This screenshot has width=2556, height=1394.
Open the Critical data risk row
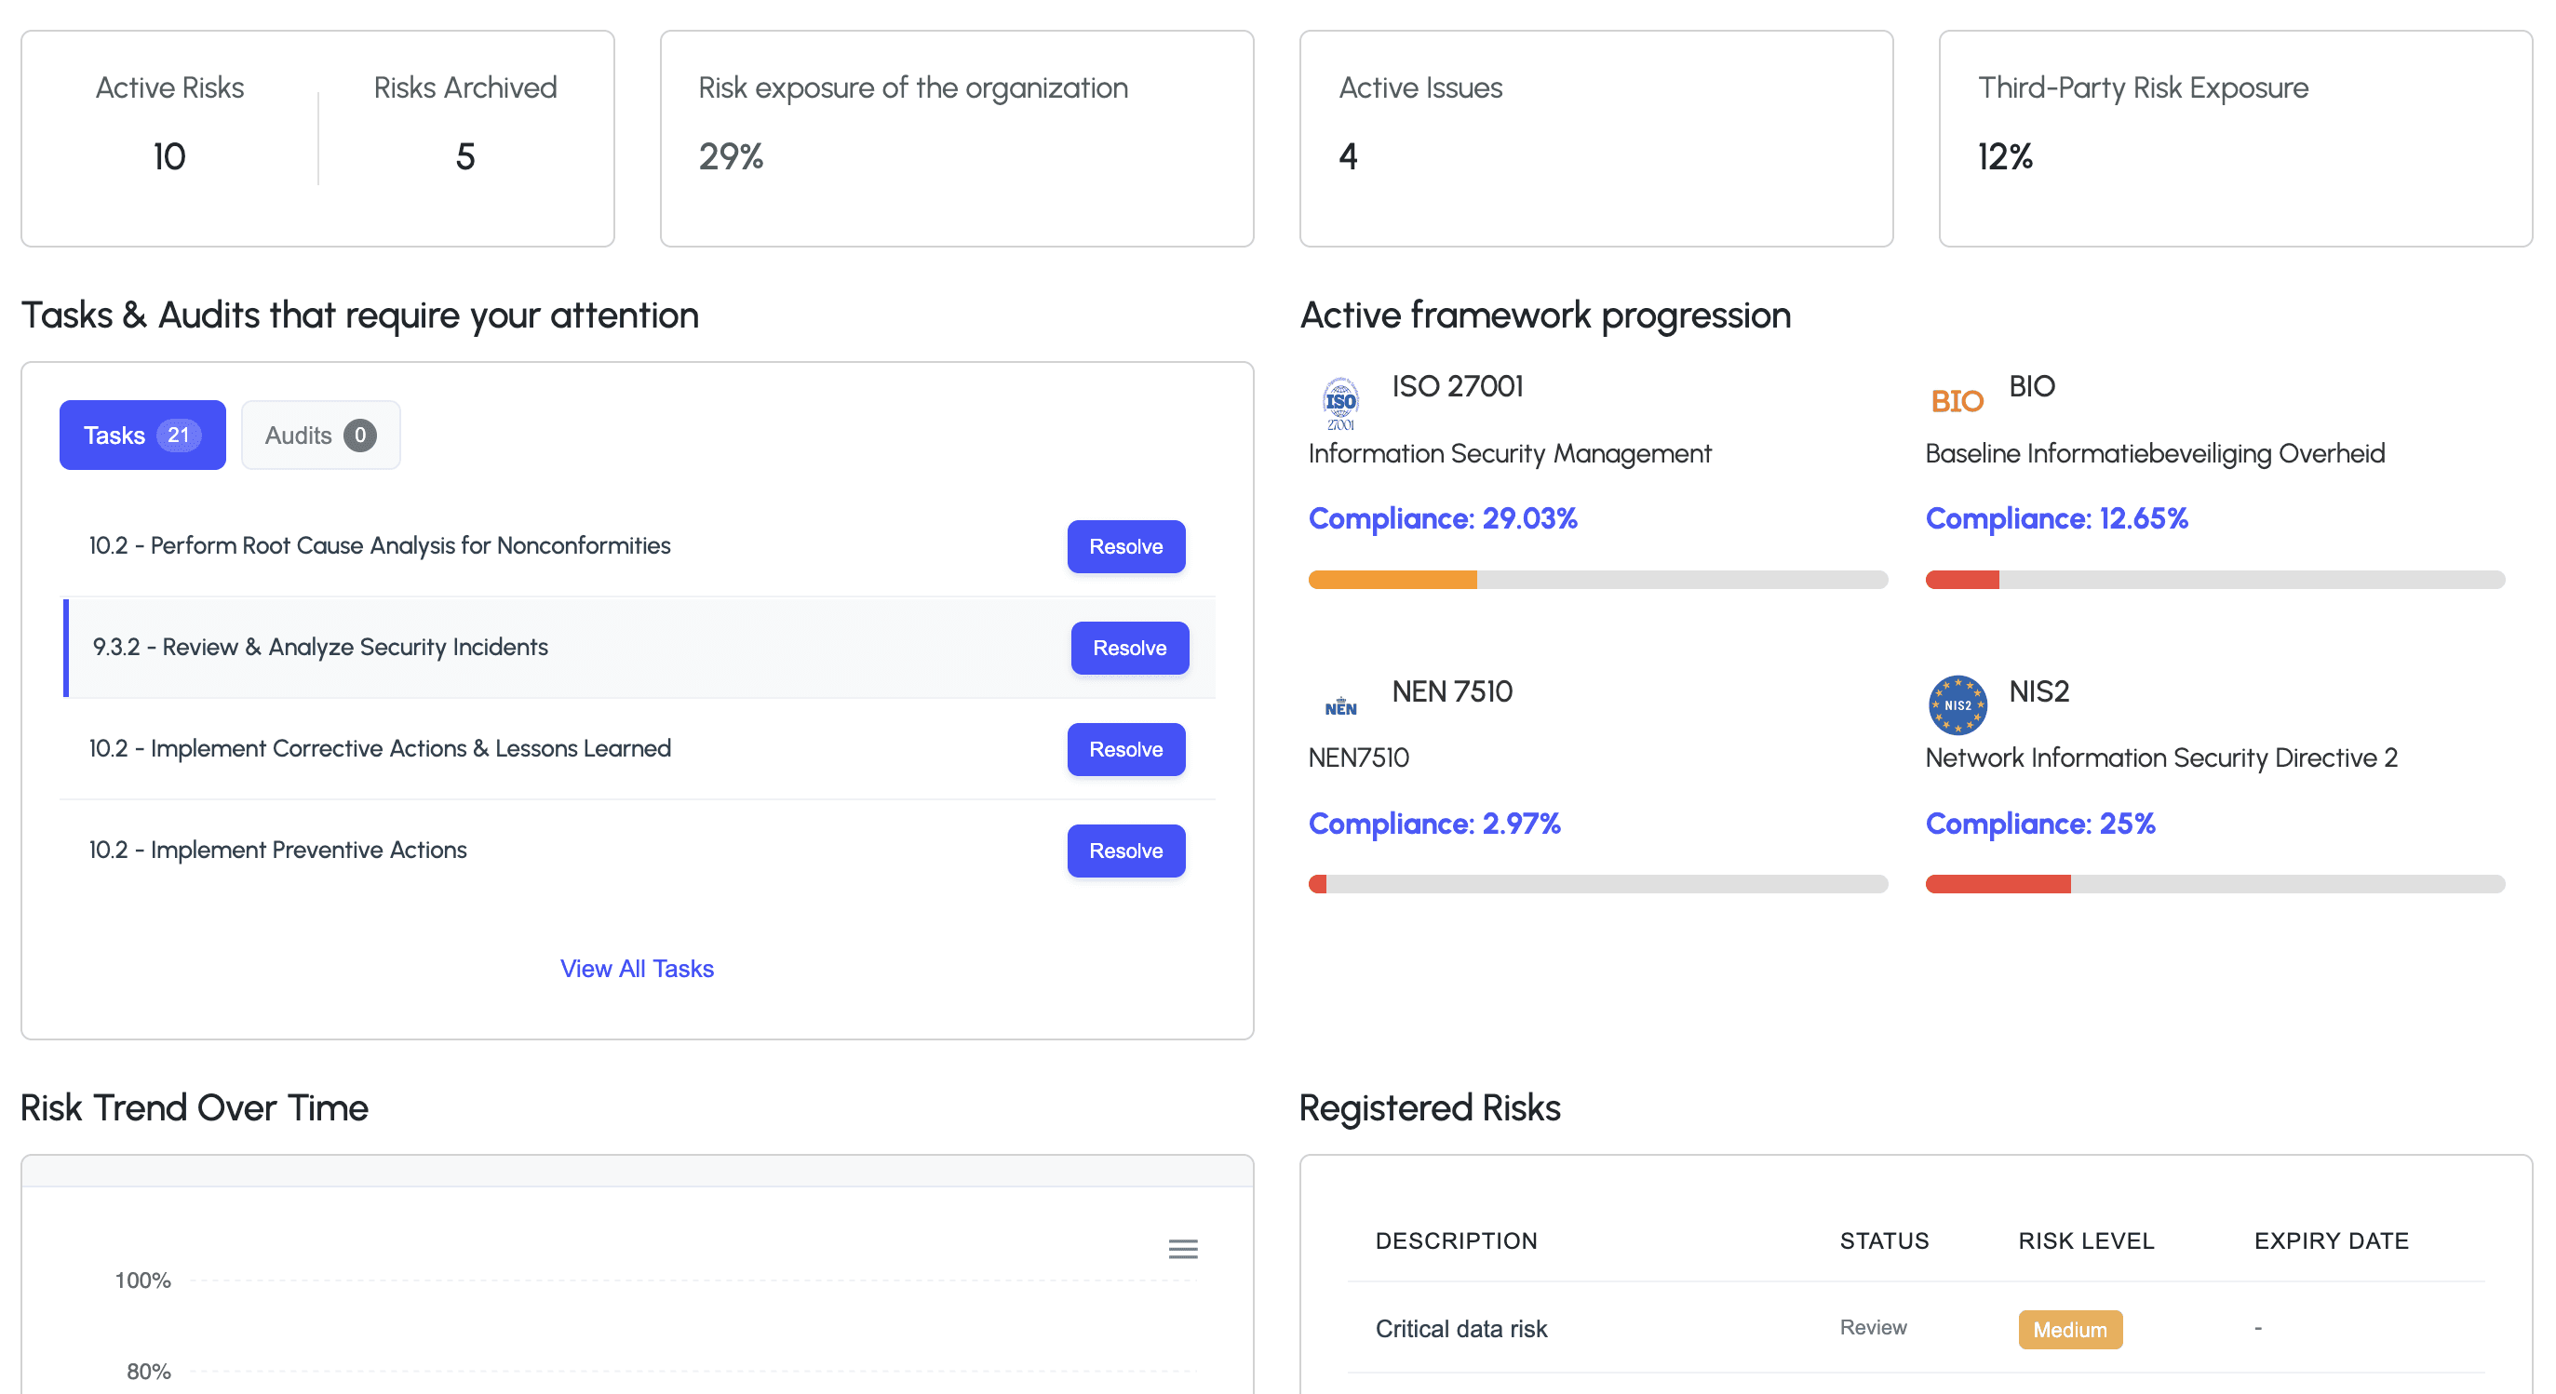[x=1460, y=1329]
